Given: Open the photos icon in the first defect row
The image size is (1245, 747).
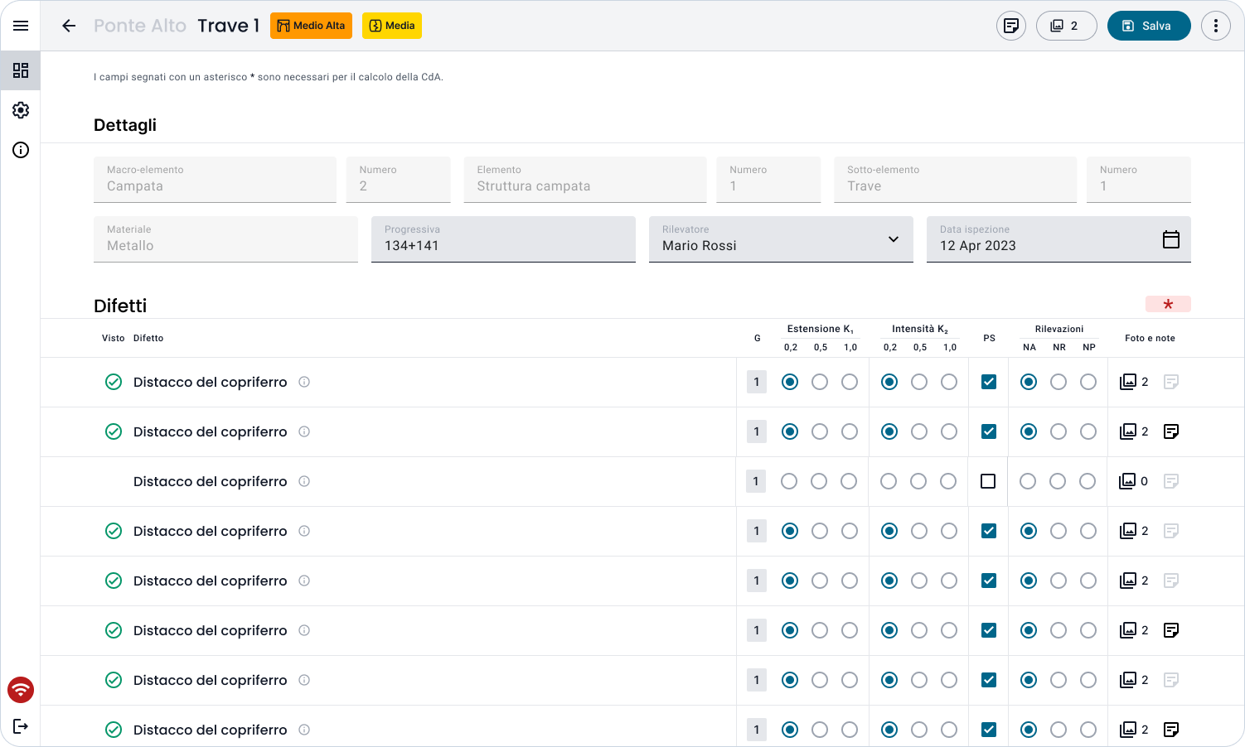Looking at the screenshot, I should 1128,382.
